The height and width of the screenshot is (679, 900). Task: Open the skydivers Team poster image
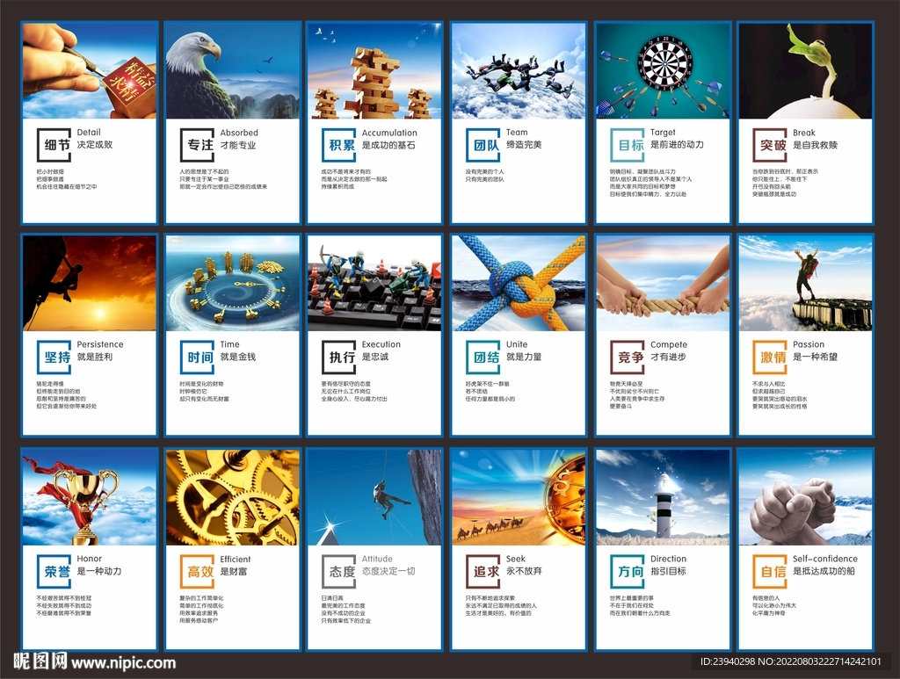(519, 70)
